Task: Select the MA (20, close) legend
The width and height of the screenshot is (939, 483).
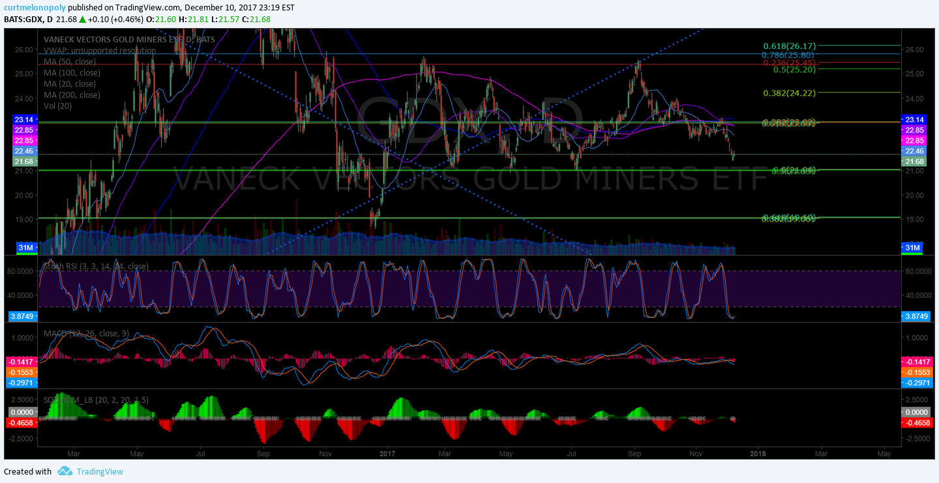Action: pos(70,83)
